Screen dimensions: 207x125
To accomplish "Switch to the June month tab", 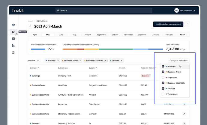I will (61, 35).
